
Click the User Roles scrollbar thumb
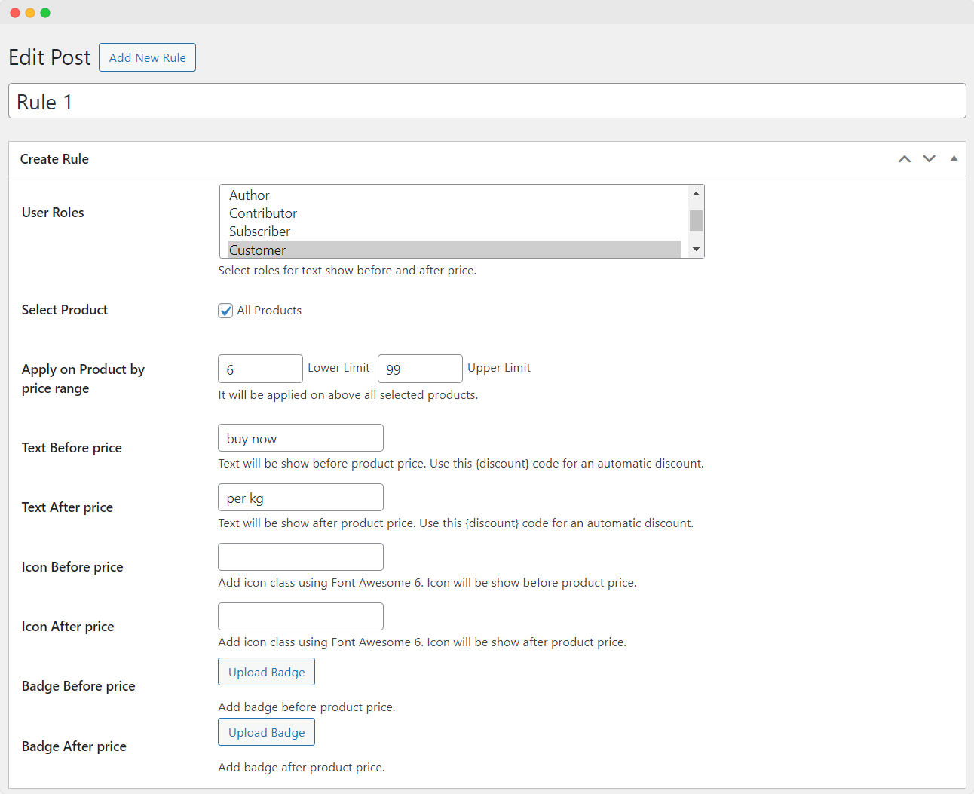[x=696, y=220]
